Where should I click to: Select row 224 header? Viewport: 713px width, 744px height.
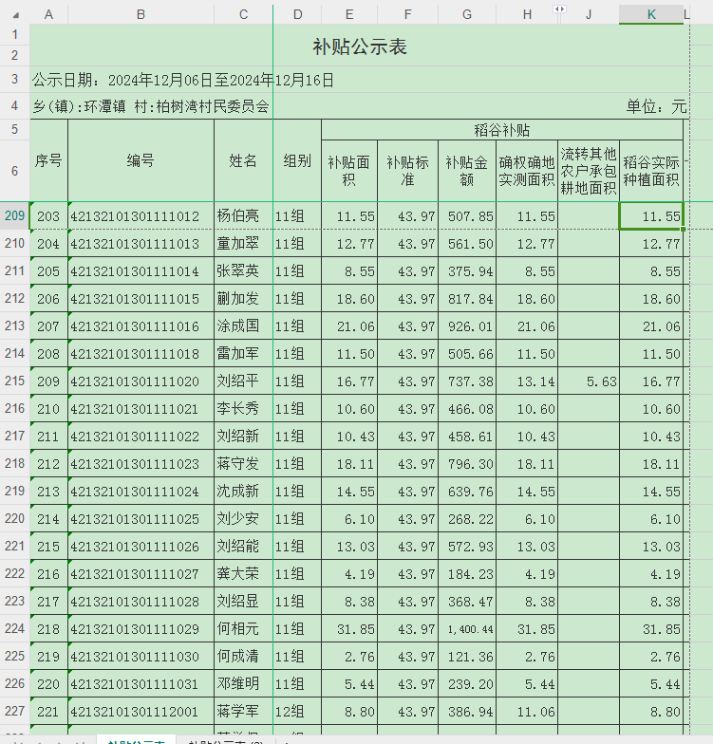click(x=15, y=628)
